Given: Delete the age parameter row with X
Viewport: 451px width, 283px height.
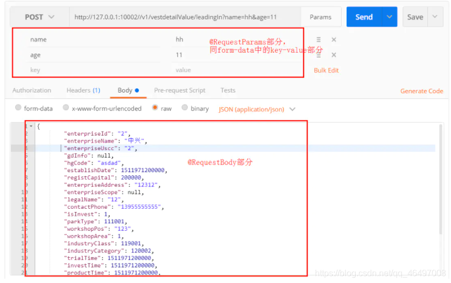Looking at the screenshot, I should 334,55.
